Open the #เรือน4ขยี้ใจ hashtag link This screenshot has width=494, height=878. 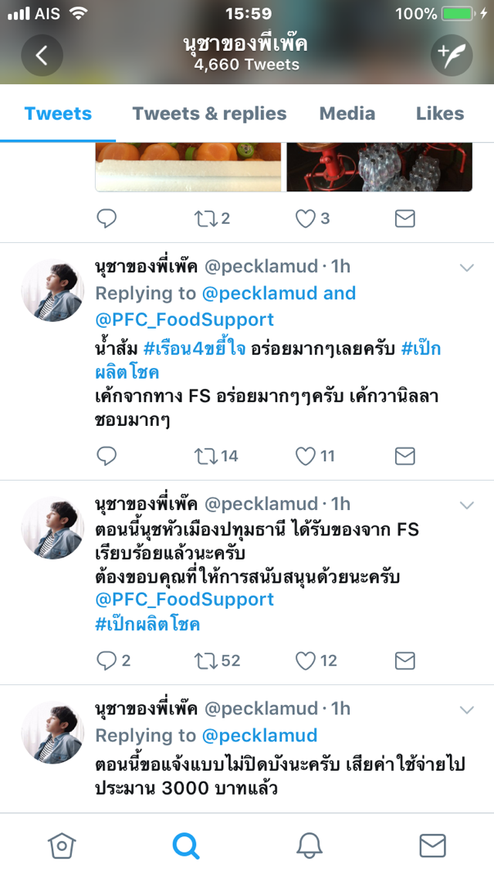(x=195, y=348)
